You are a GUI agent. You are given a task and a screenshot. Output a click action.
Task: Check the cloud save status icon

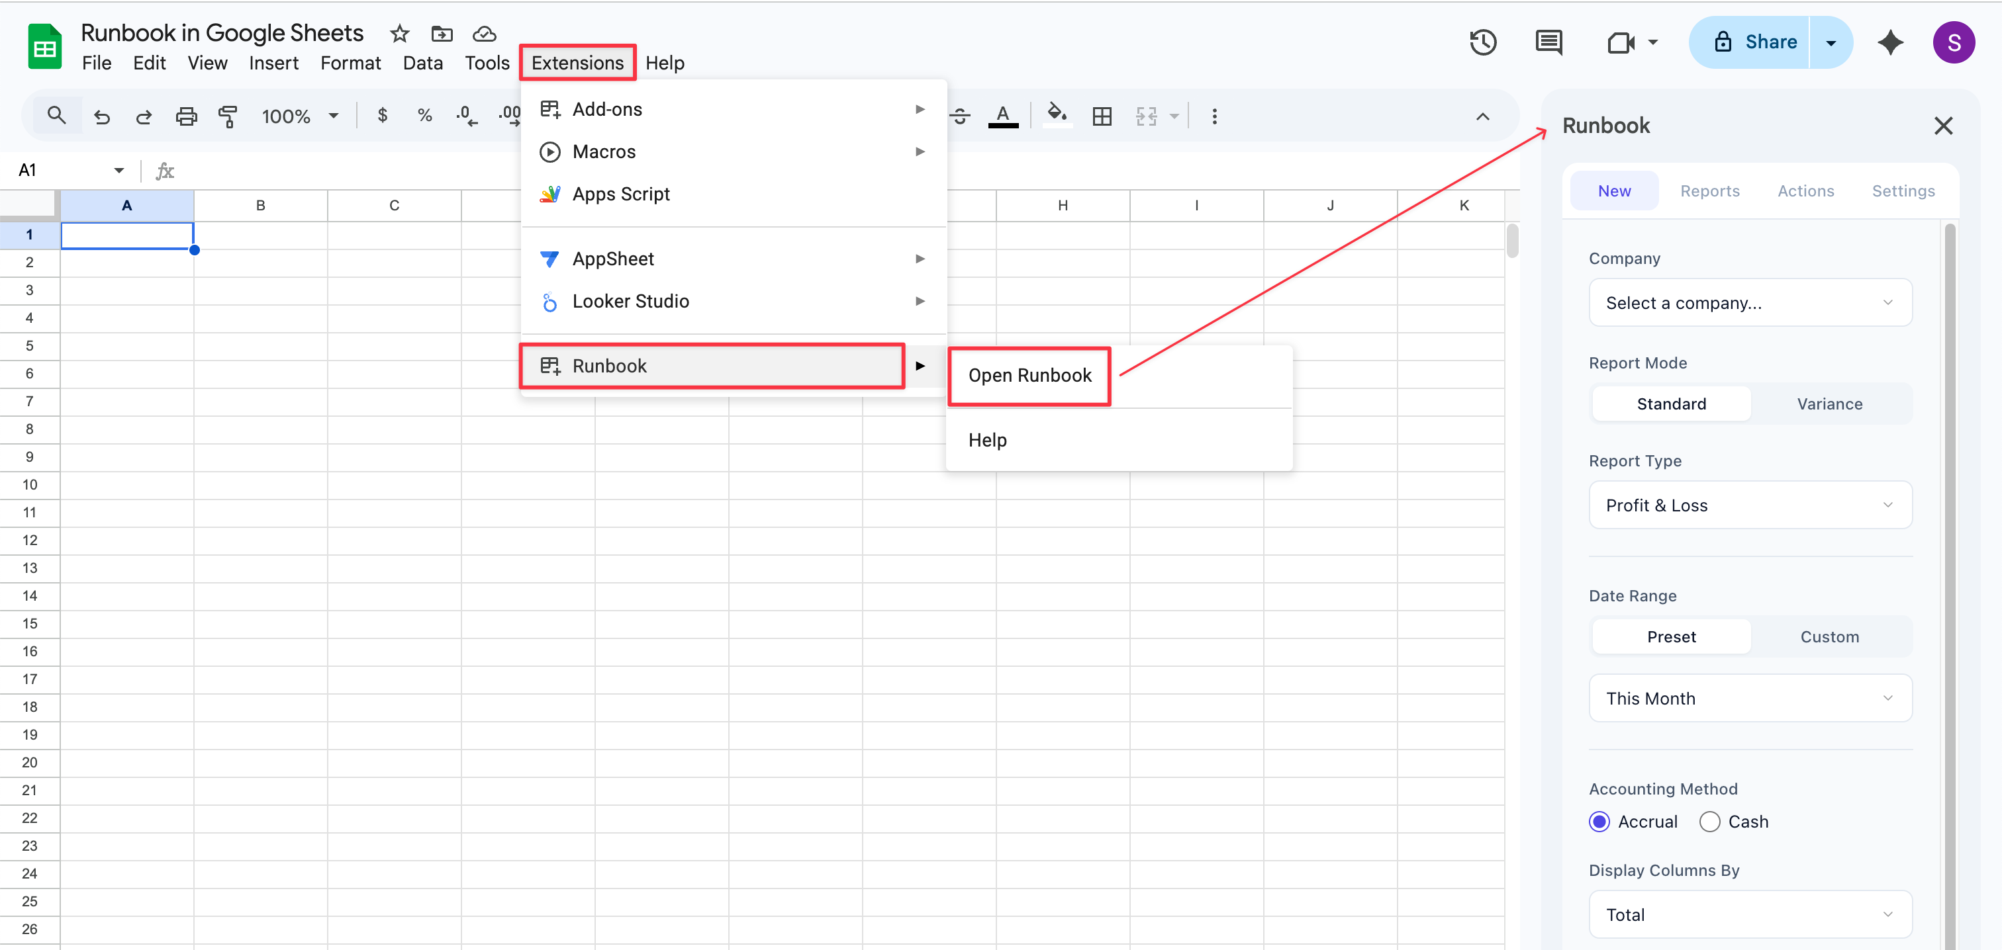pyautogui.click(x=484, y=33)
